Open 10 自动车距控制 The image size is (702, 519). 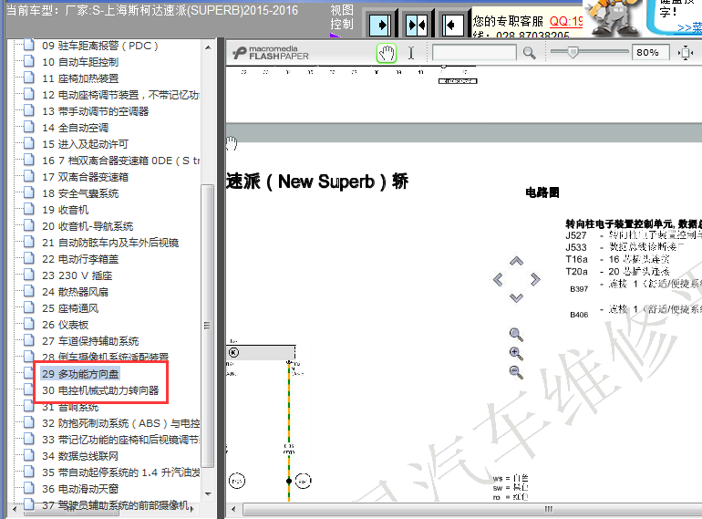pyautogui.click(x=80, y=62)
